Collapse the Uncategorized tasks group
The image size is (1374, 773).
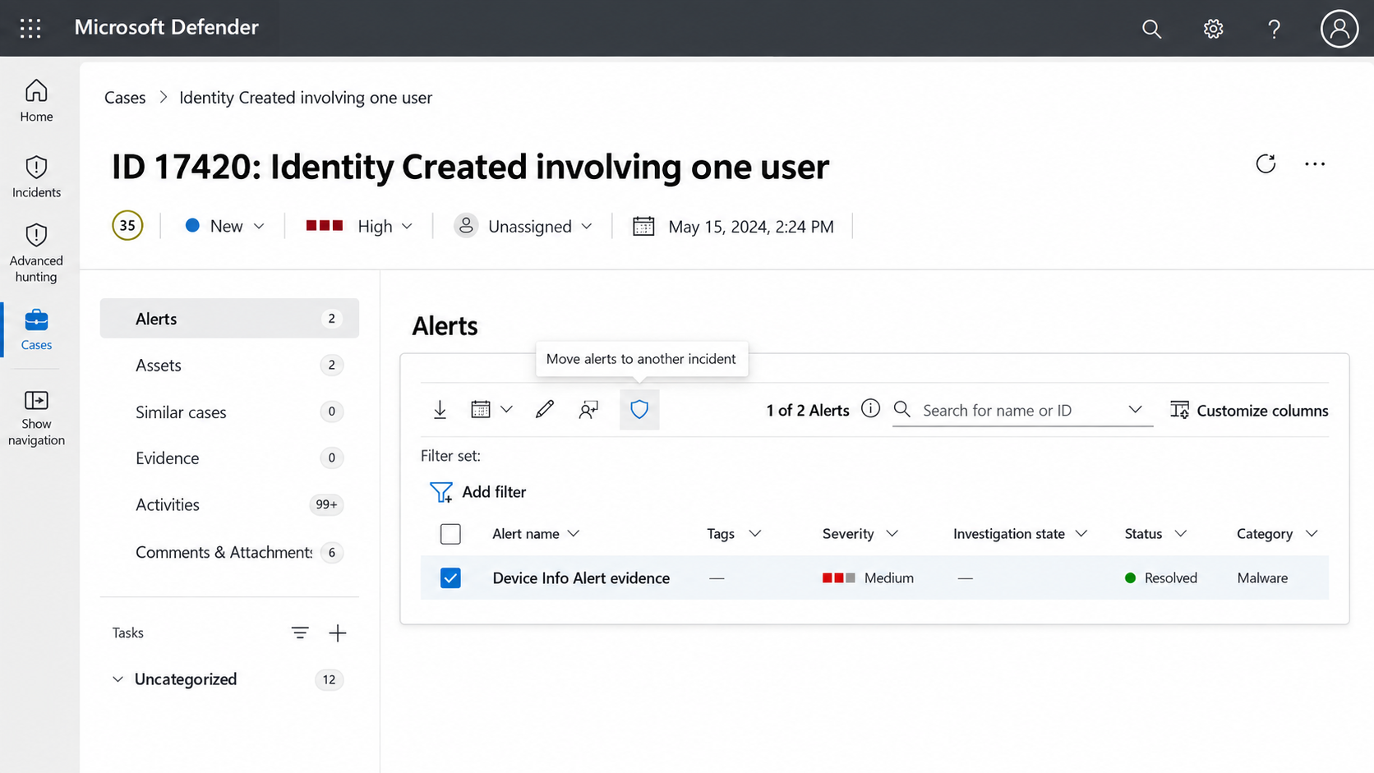pos(118,679)
